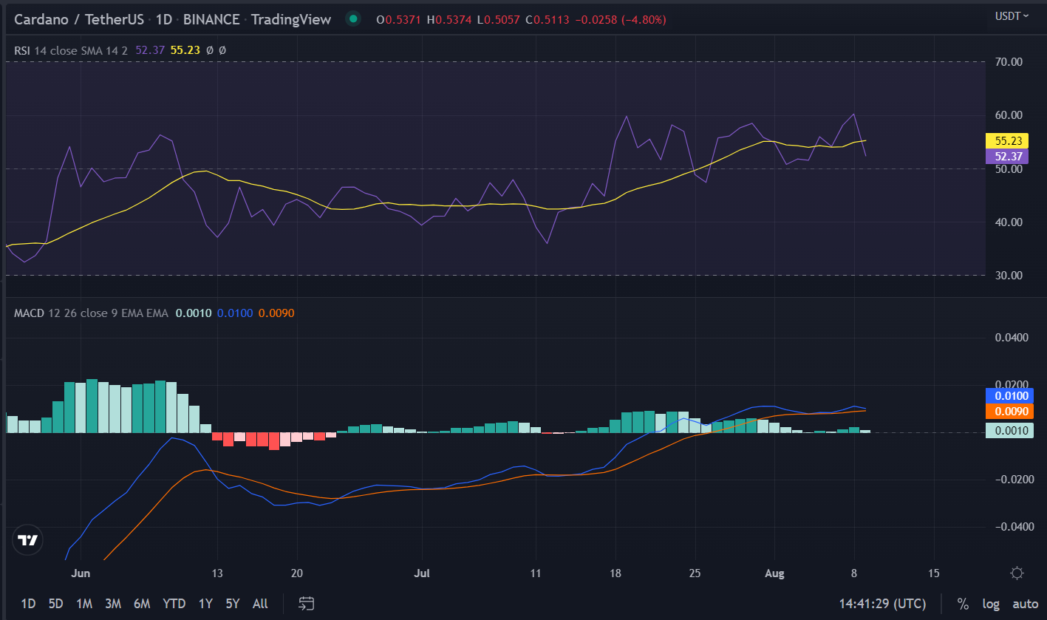Toggle auto scale mode

click(x=1025, y=603)
